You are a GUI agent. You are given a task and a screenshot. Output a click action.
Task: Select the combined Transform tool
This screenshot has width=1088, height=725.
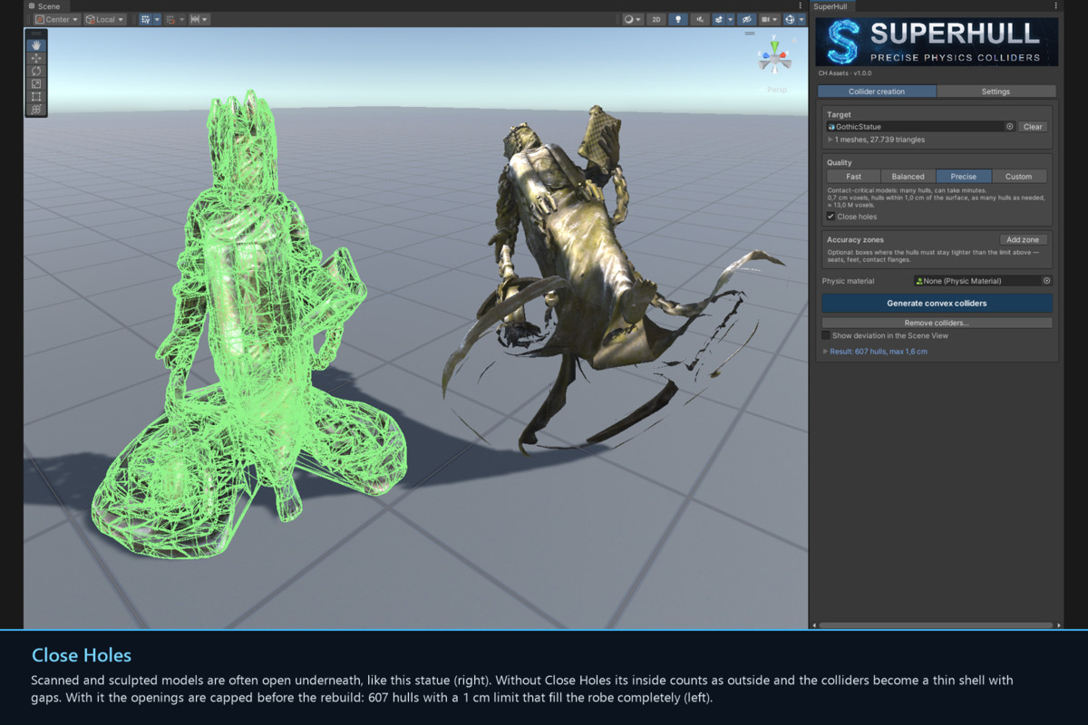point(36,109)
